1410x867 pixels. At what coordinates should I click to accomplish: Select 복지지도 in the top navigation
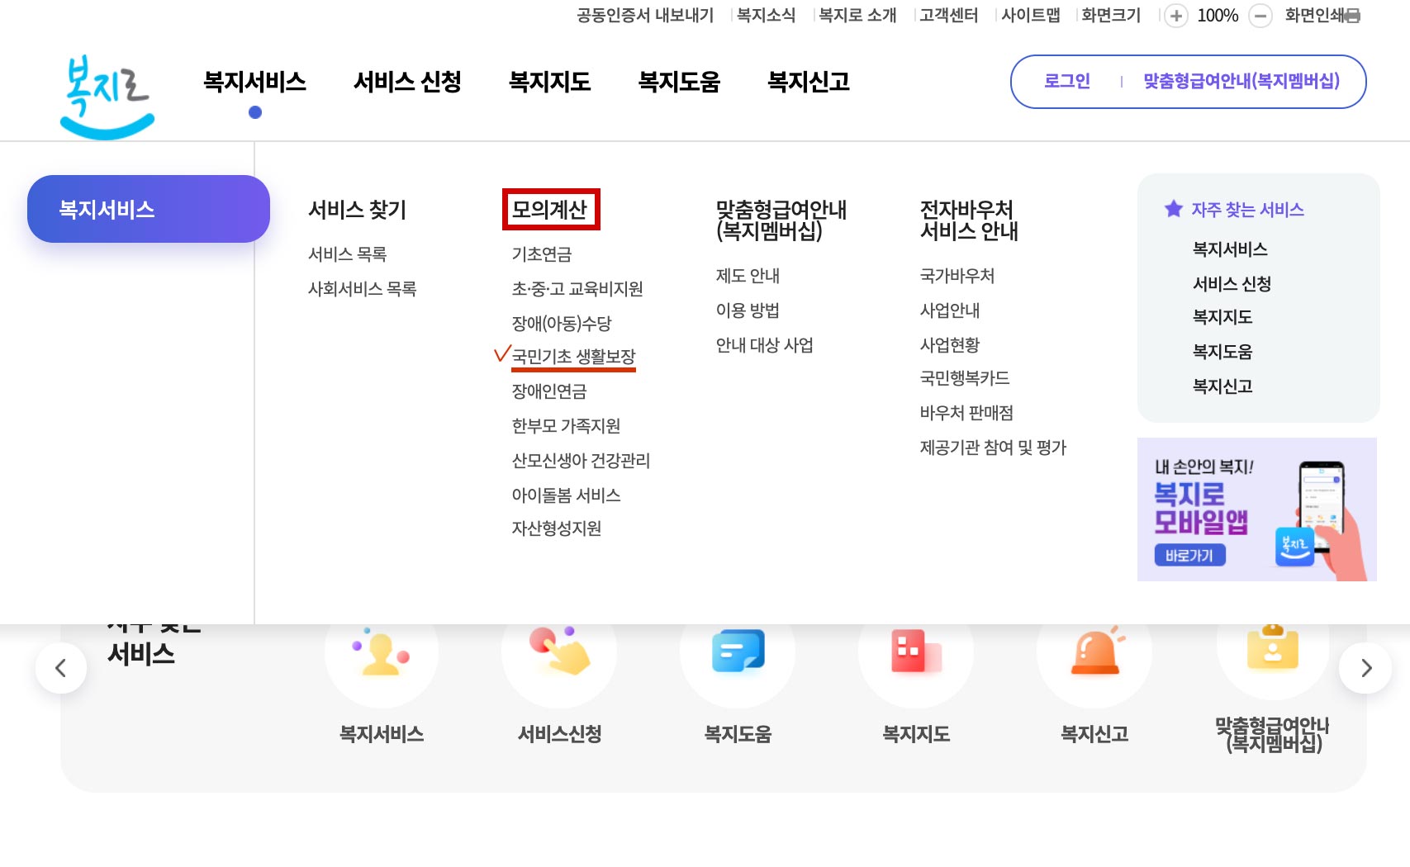(550, 82)
